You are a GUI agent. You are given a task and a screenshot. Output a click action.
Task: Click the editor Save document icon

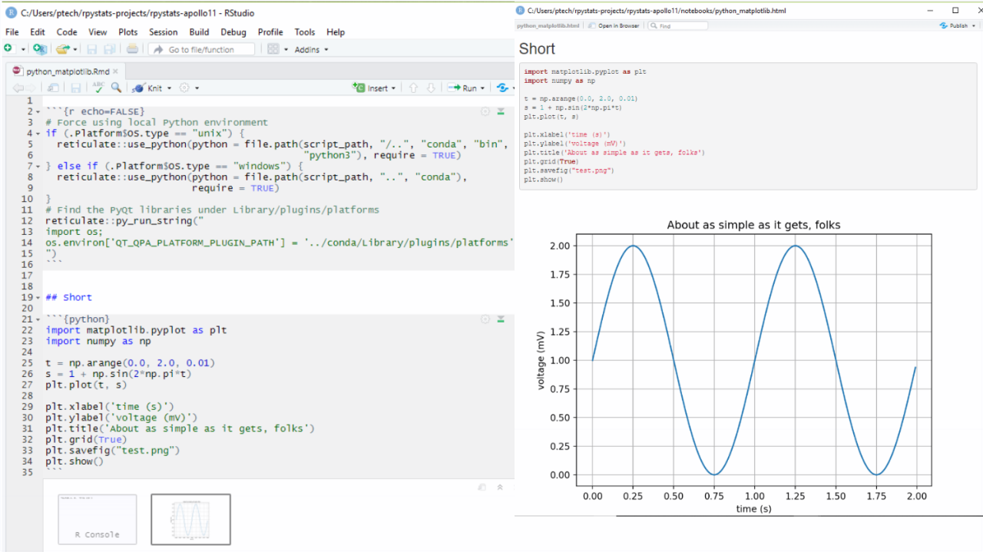point(76,88)
